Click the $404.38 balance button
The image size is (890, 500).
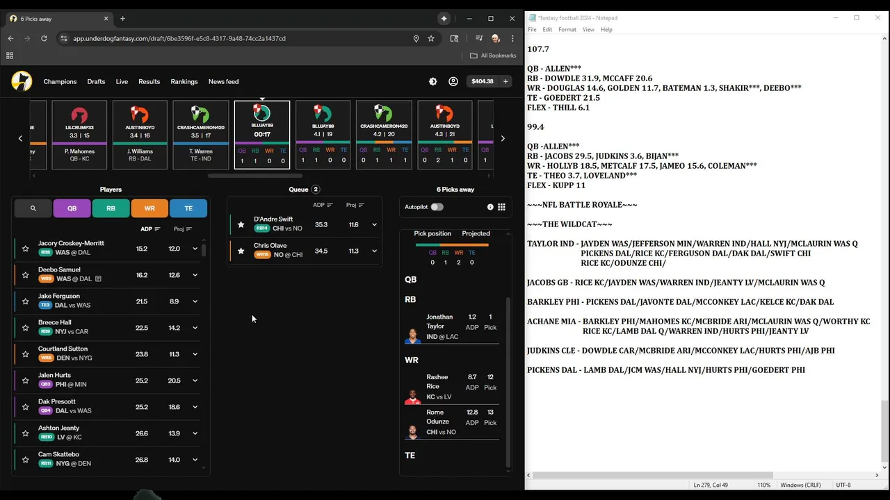click(482, 81)
